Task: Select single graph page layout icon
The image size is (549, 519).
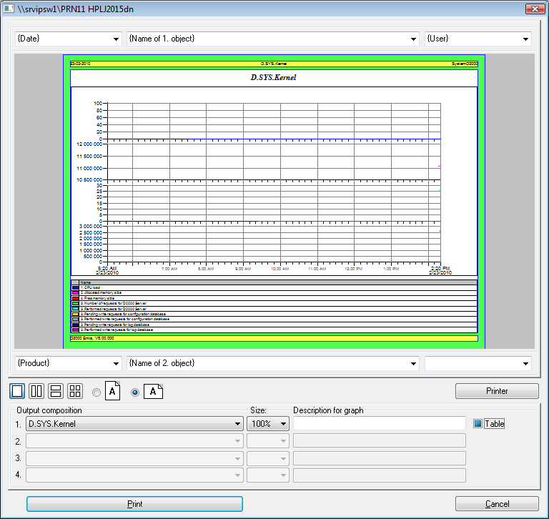Action: 17,391
